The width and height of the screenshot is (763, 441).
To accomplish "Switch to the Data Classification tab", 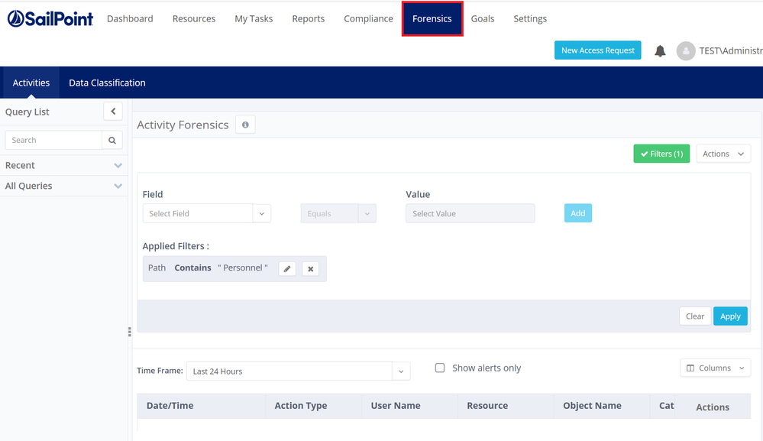I will point(107,83).
